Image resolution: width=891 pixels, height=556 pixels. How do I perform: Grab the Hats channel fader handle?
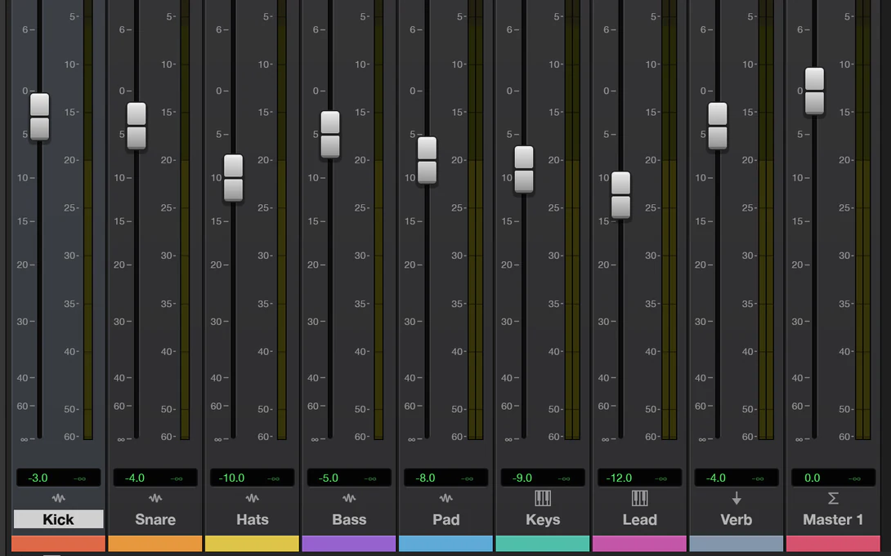tap(234, 178)
